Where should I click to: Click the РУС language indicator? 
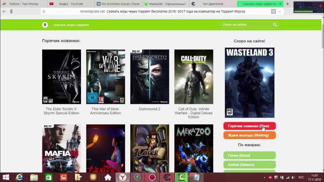pos(301,177)
